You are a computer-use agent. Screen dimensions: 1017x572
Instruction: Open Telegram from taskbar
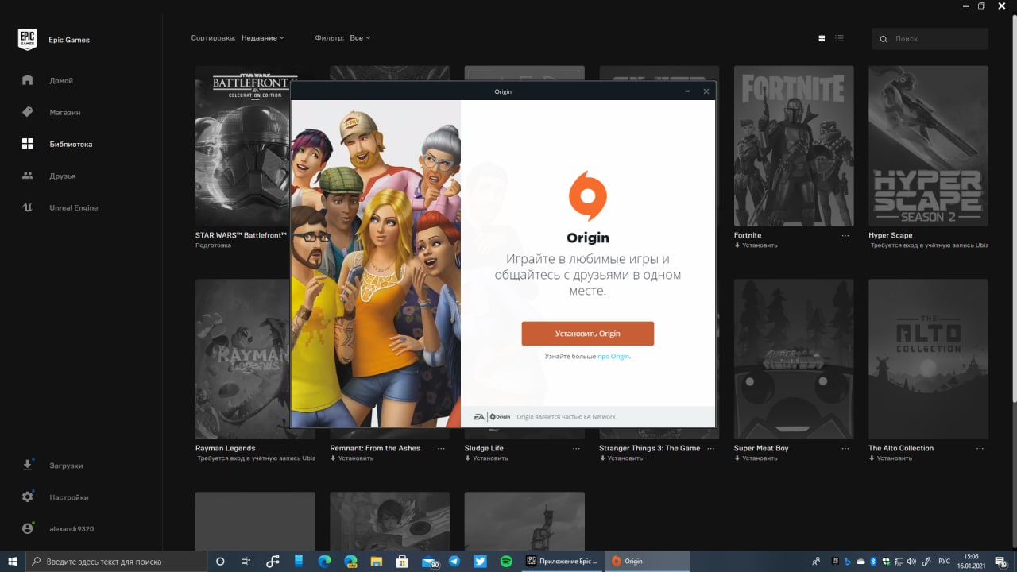click(454, 561)
